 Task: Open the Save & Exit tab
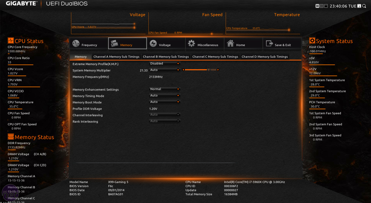tap(282, 43)
